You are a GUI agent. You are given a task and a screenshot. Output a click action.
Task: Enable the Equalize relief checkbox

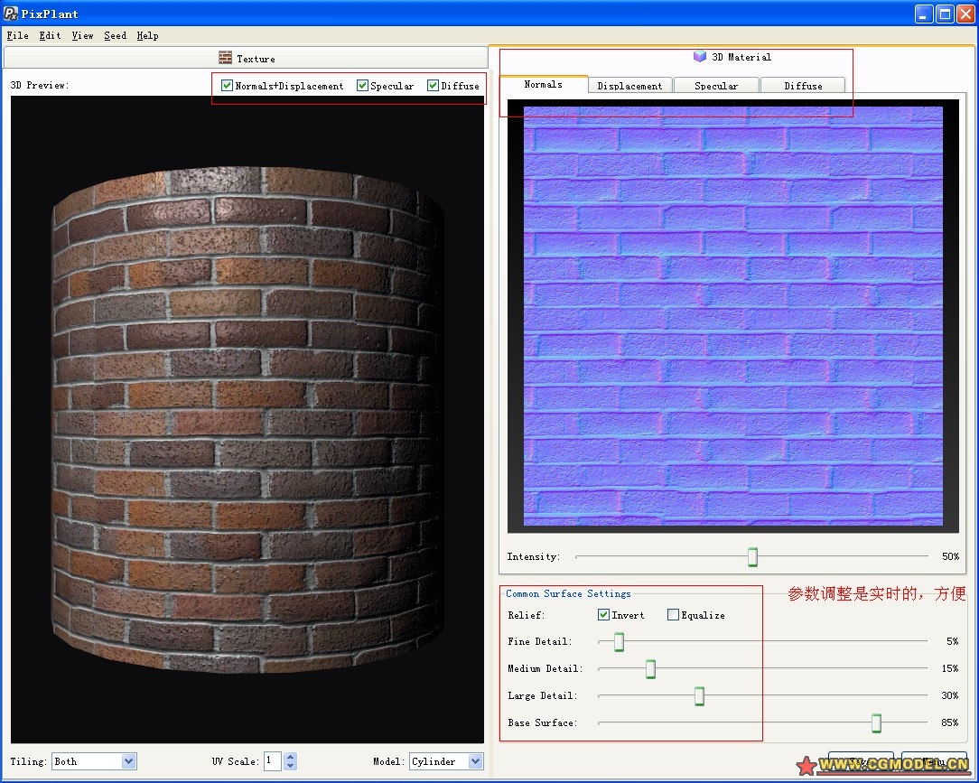[x=673, y=615]
